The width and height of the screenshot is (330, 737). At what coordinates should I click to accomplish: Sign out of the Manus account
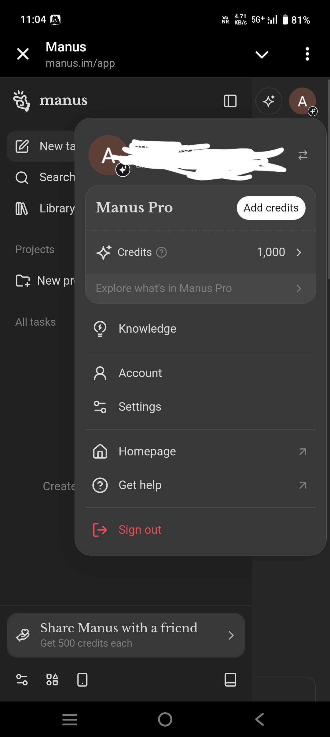[x=140, y=530]
